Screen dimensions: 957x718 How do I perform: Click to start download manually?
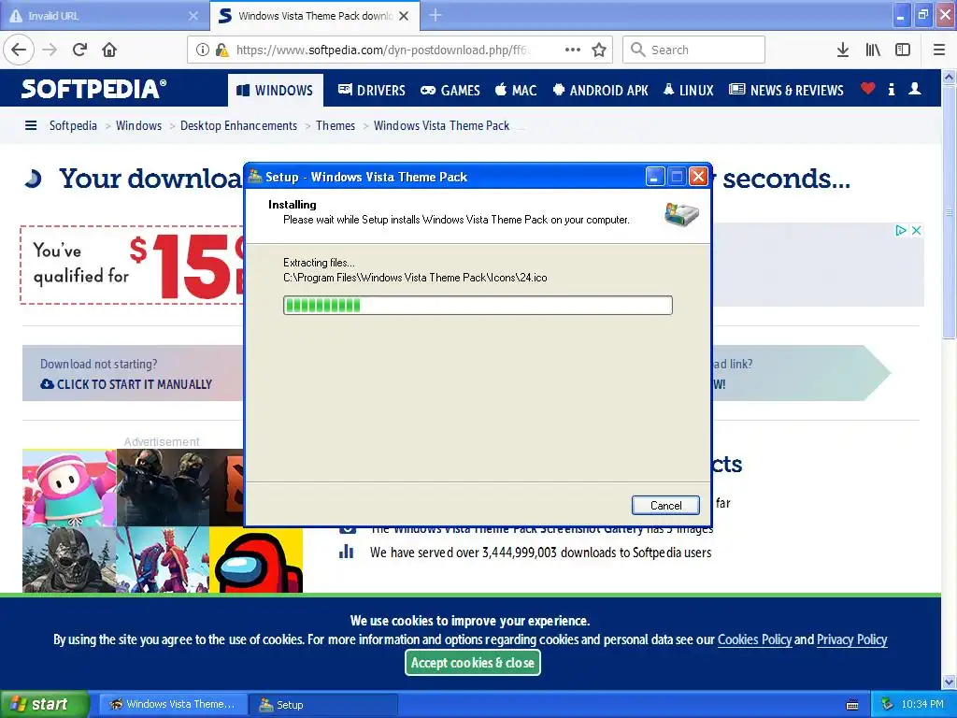pos(126,384)
